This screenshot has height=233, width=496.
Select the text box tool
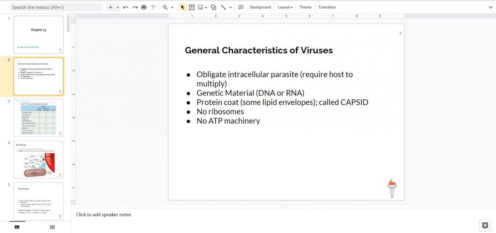[x=191, y=7]
